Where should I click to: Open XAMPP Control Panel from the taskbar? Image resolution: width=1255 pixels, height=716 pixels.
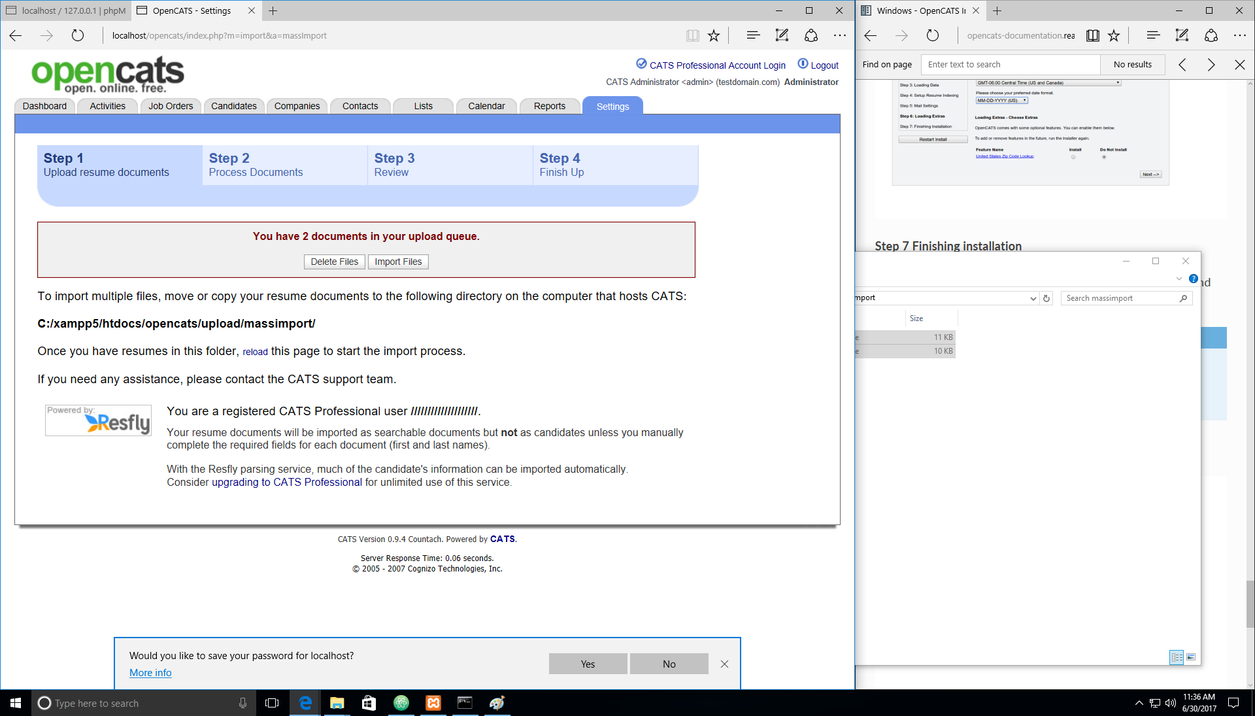433,703
